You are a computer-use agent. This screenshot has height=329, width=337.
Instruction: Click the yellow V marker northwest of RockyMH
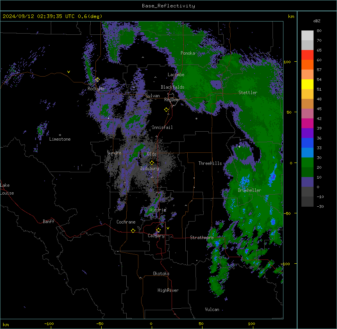coord(68,72)
